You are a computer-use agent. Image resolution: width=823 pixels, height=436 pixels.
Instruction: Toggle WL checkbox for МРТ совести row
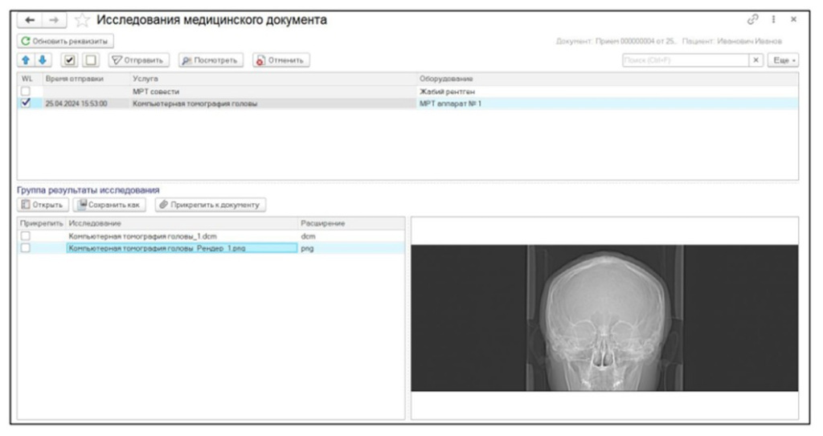pyautogui.click(x=25, y=92)
